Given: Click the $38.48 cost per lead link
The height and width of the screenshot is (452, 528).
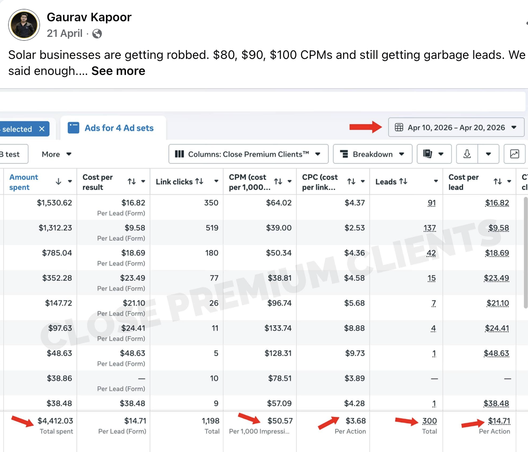Looking at the screenshot, I should pos(496,404).
